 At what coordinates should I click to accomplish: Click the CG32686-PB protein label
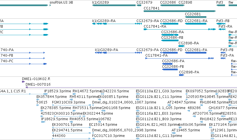point(173,67)
